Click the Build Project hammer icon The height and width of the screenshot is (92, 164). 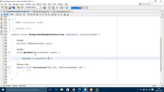[49, 7]
